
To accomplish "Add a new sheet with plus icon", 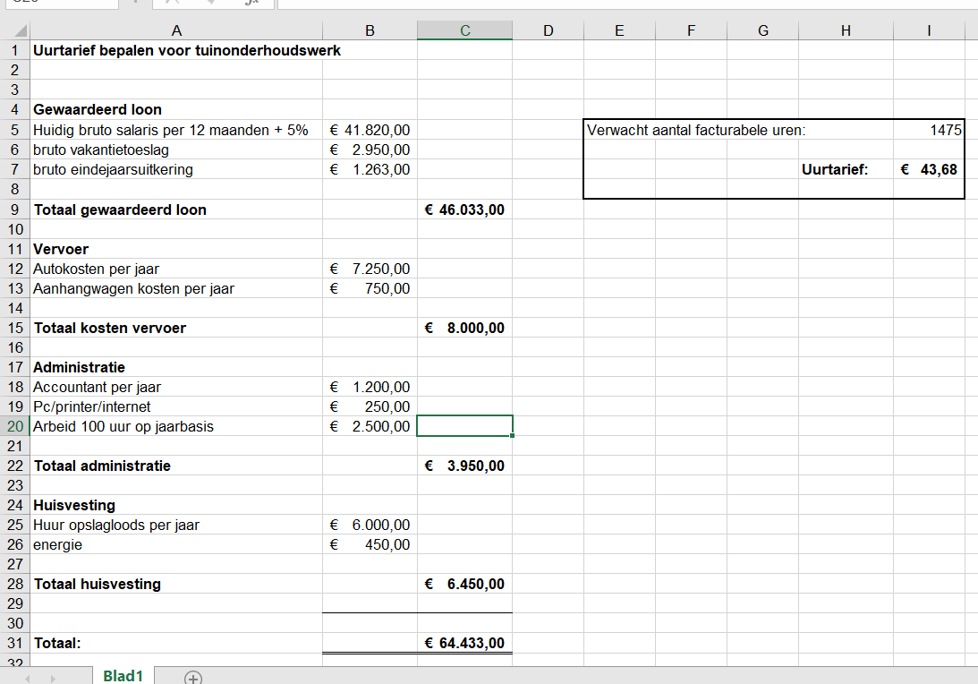I will click(x=193, y=677).
